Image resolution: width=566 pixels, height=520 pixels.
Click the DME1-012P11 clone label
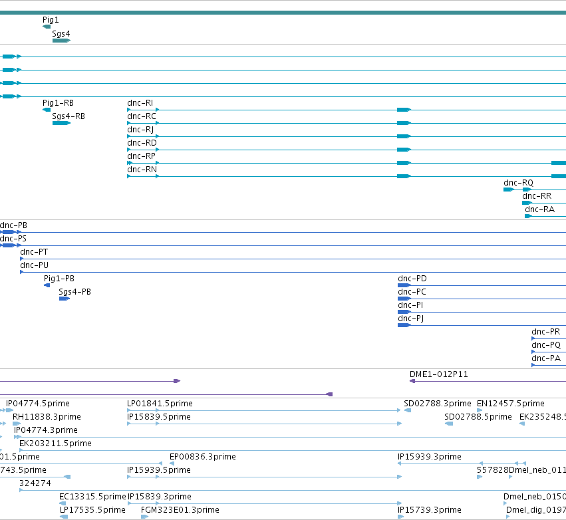(x=438, y=374)
